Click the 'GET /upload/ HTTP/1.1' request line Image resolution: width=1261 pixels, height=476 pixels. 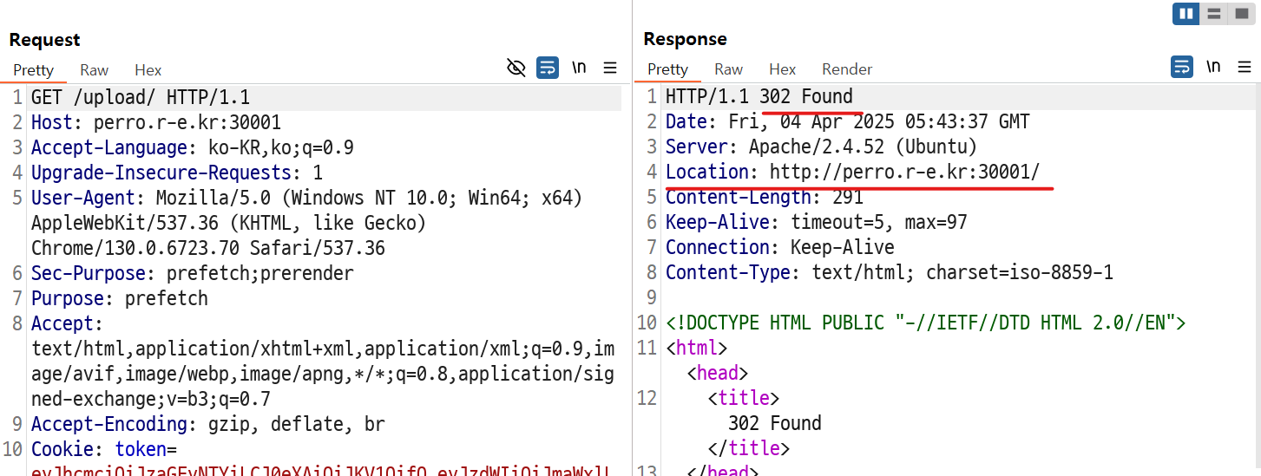pyautogui.click(x=141, y=97)
